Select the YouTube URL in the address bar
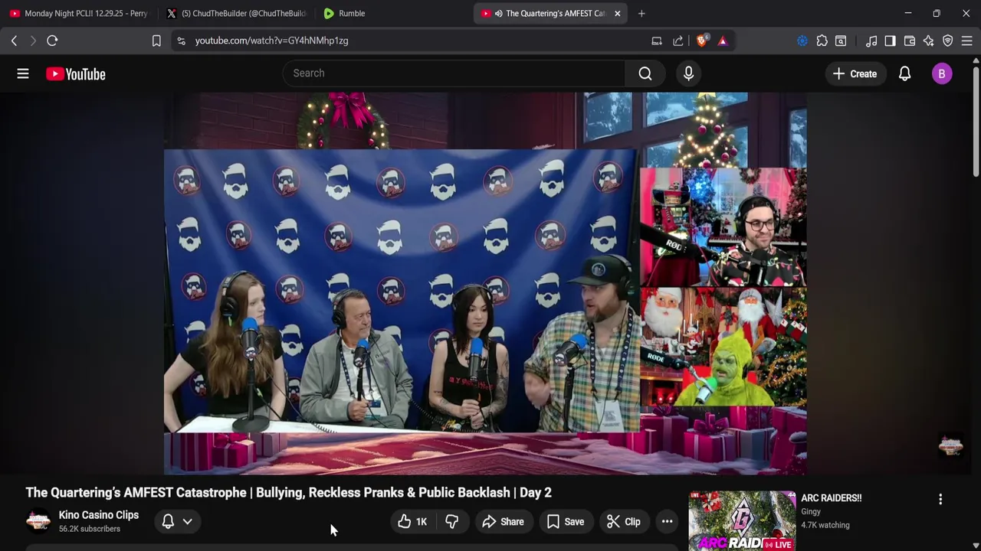This screenshot has height=551, width=981. [271, 41]
